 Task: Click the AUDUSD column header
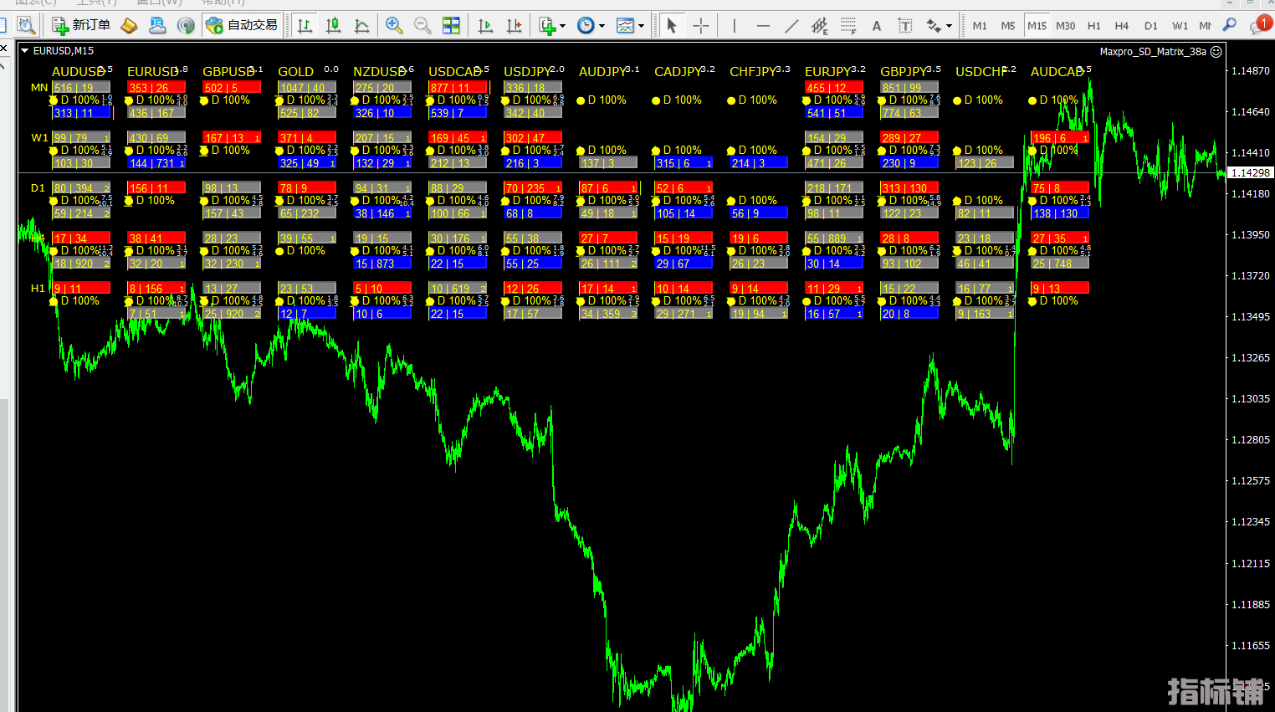click(x=79, y=72)
